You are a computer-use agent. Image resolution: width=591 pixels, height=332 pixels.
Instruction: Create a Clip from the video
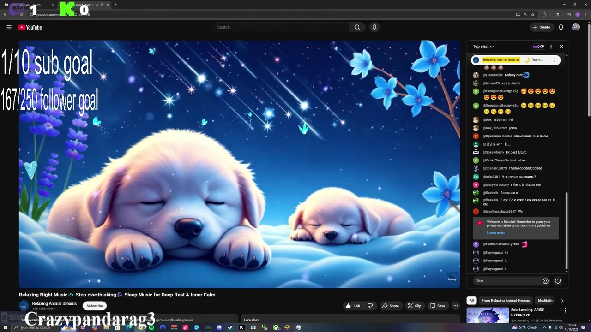click(414, 306)
